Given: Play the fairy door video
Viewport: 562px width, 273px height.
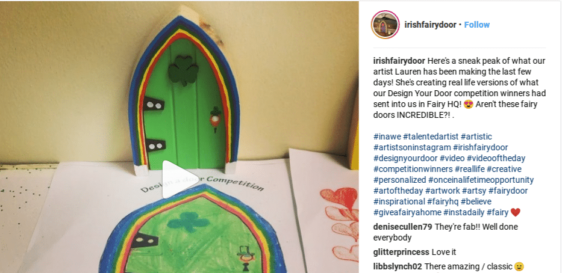Looking at the screenshot, I should (178, 180).
